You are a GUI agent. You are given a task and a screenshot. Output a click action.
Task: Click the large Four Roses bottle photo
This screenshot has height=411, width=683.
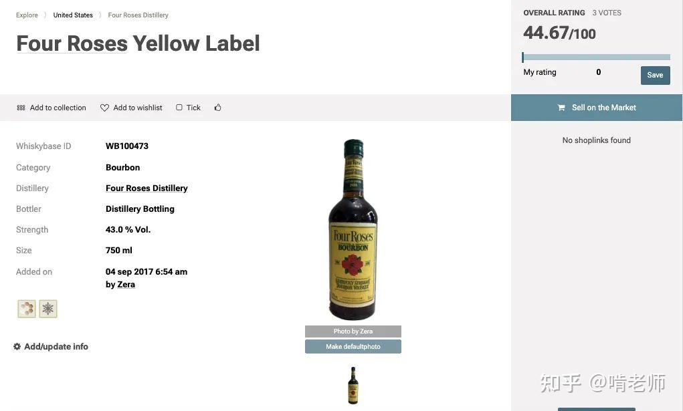[353, 230]
